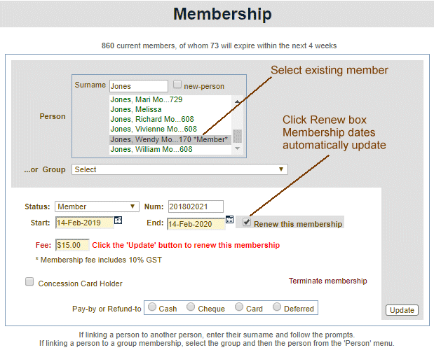Open the Status dropdown showing Member
The width and height of the screenshot is (434, 350).
point(97,206)
